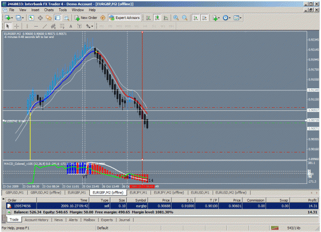
Task: Switch to GBPUSD,M1 chart tab
Action: click(14, 192)
